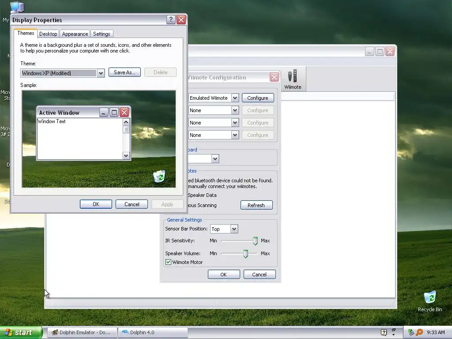Open the Start menu

pyautogui.click(x=21, y=332)
